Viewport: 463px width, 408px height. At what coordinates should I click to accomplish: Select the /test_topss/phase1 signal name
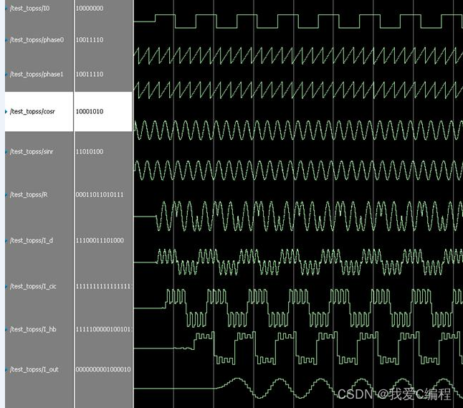point(37,74)
